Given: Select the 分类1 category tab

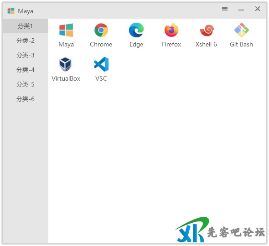Looking at the screenshot, I should (x=26, y=26).
